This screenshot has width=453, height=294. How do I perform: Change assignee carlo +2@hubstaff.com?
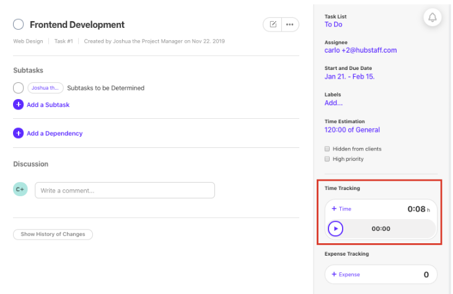(x=360, y=51)
